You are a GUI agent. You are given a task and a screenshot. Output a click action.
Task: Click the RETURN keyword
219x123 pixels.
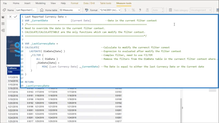pyautogui.click(x=29, y=82)
